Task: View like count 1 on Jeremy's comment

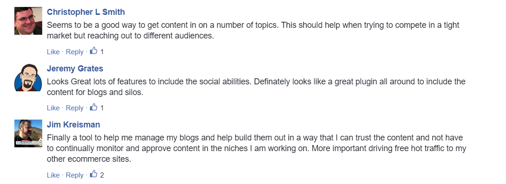Action: pos(102,108)
